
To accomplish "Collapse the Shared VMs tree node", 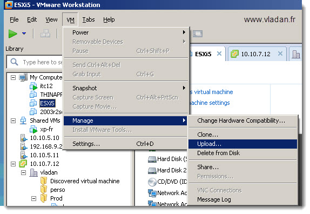I will (x=13, y=121).
